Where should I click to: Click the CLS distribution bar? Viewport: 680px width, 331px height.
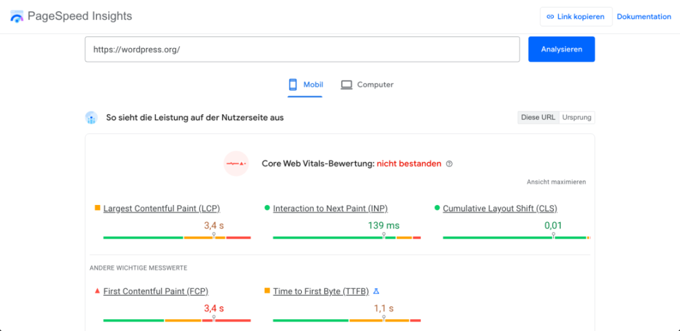coord(517,237)
